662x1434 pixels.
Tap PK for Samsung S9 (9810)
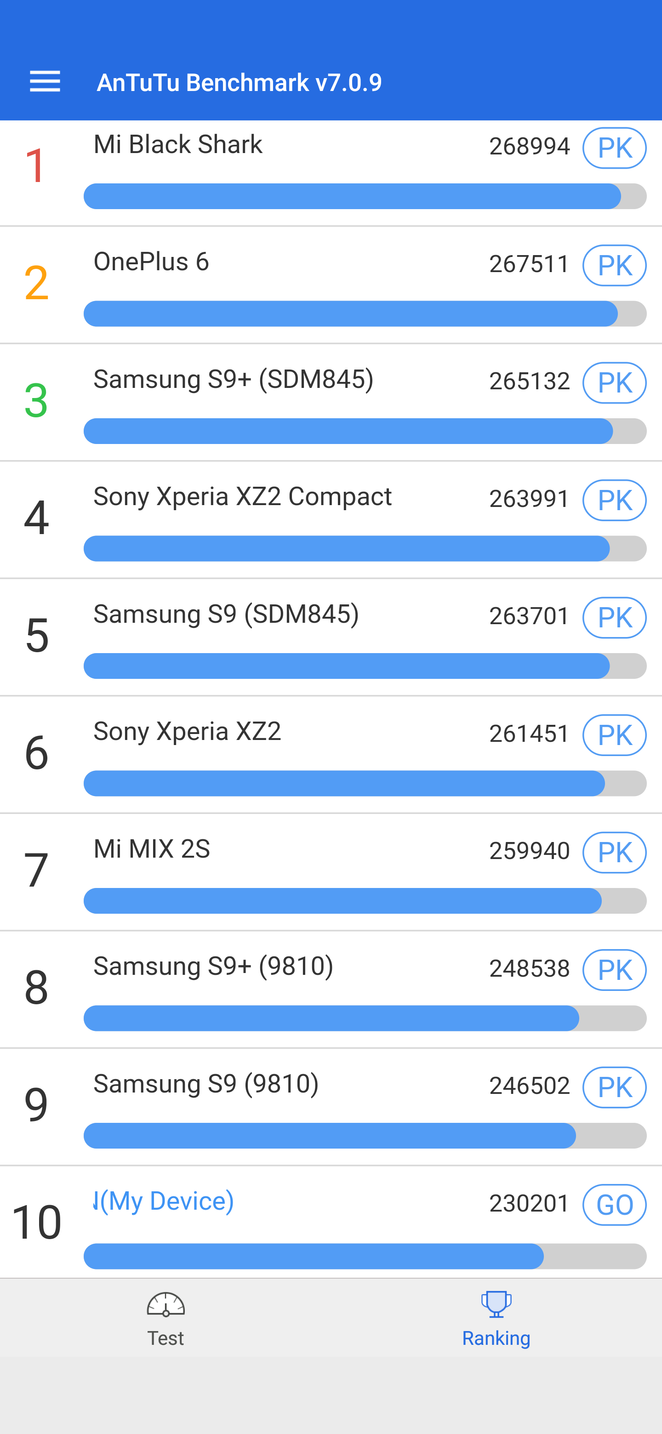pos(614,1088)
